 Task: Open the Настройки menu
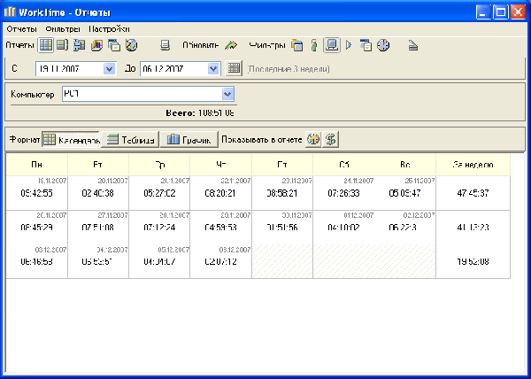click(109, 29)
